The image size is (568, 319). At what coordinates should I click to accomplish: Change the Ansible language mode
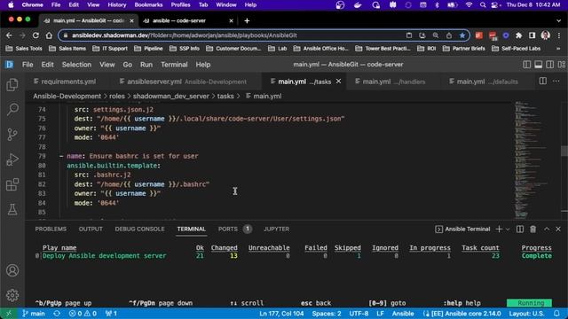click(403, 313)
